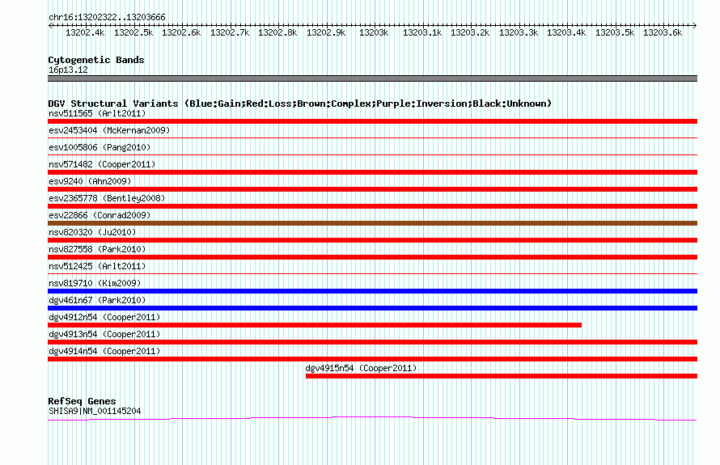Click the 13202.6k ruler tick label
This screenshot has width=720, height=465.
click(x=181, y=32)
